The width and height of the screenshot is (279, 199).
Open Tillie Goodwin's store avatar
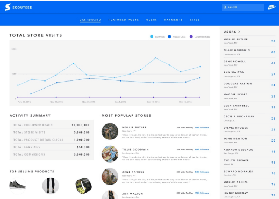110,154
